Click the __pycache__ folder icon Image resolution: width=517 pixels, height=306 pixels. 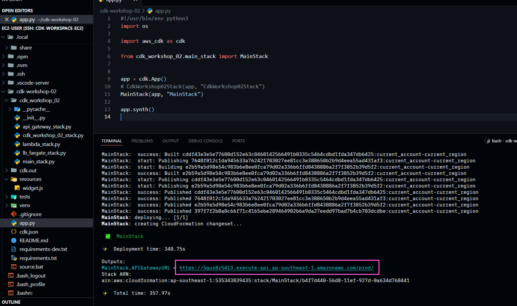coord(17,109)
